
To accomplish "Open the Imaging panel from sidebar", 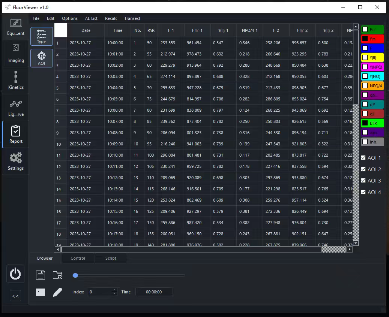I will 16,53.
